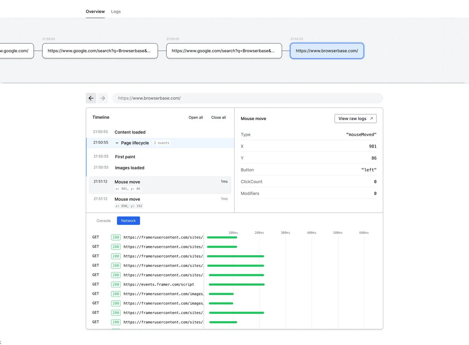Switch to the Overview tab

pyautogui.click(x=95, y=11)
